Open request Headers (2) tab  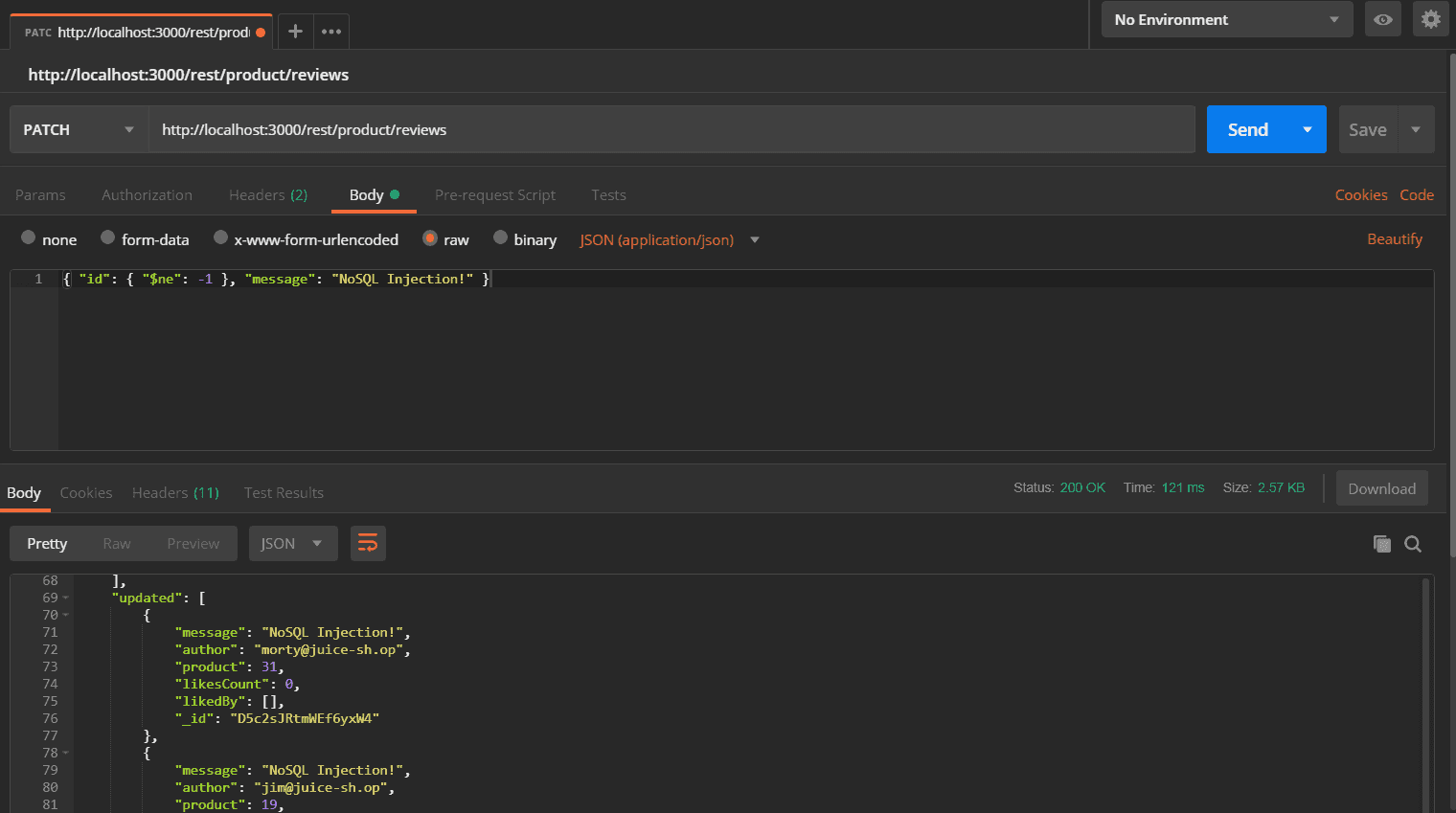point(268,194)
